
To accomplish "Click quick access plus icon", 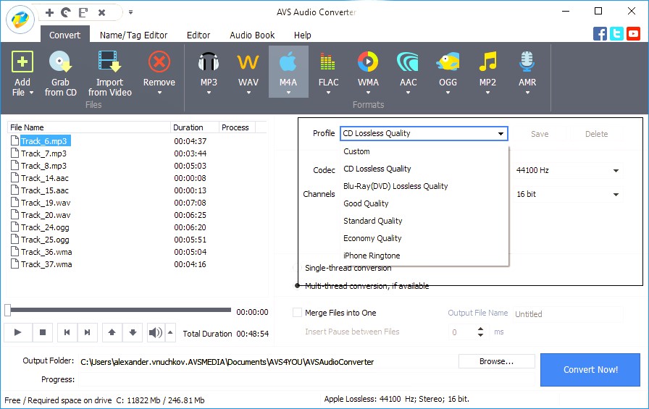I will [49, 12].
